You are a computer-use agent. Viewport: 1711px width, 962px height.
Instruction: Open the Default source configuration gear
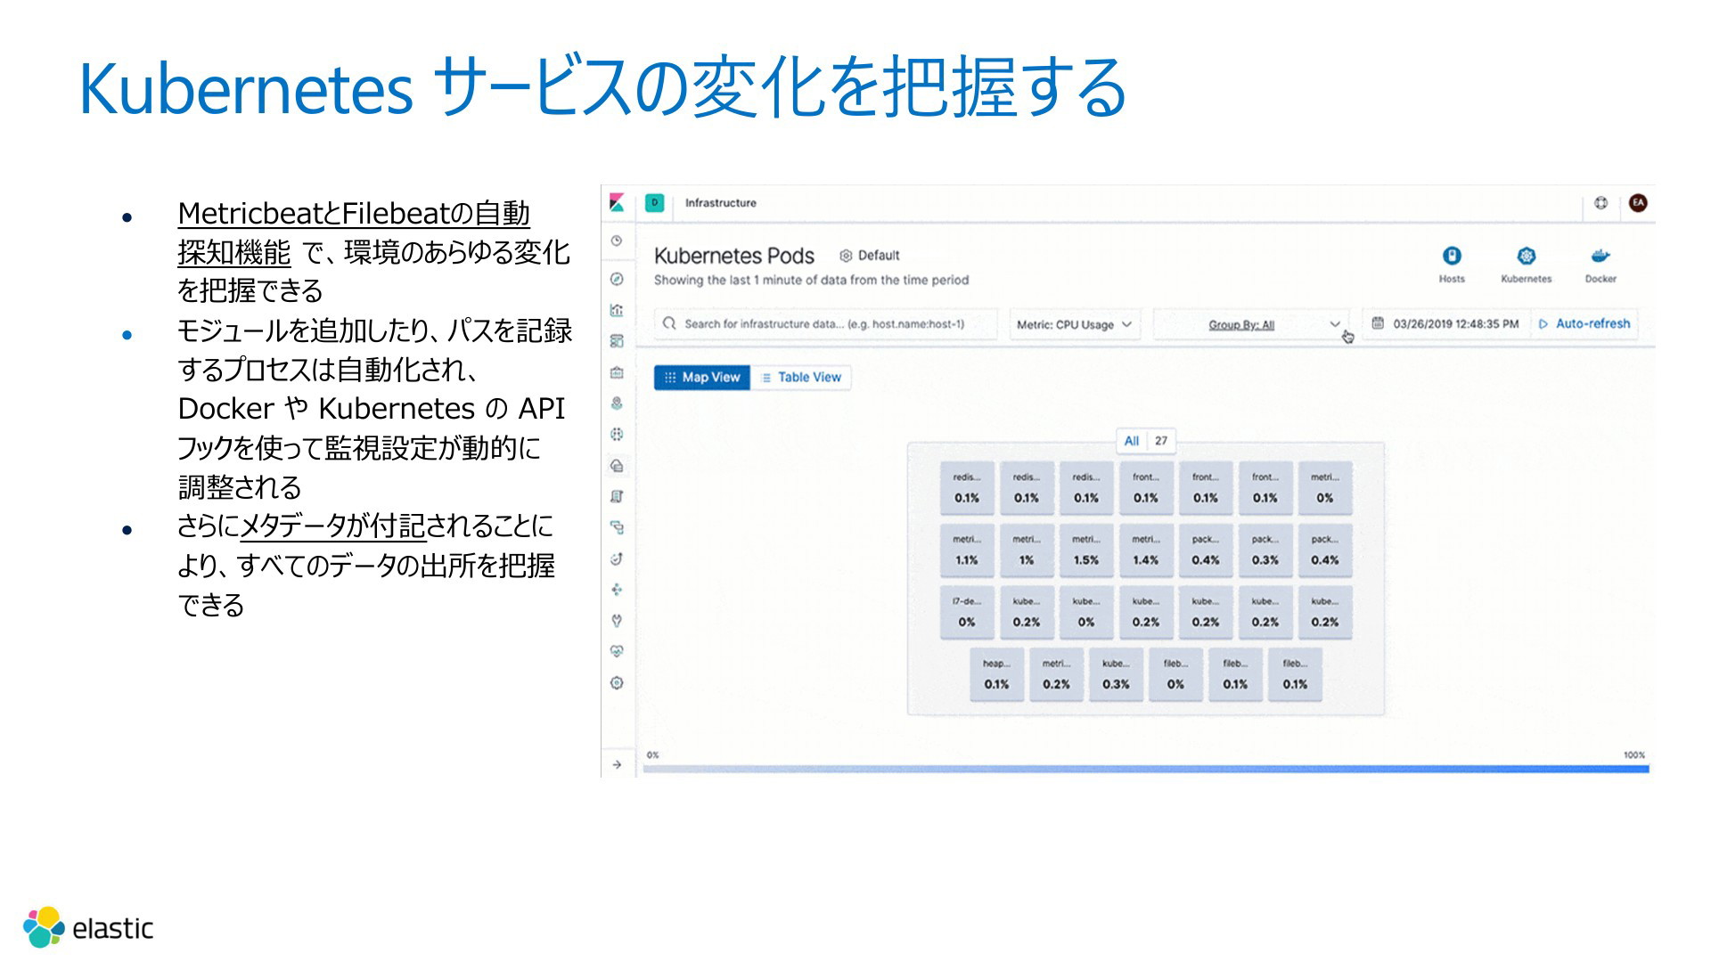tap(870, 256)
